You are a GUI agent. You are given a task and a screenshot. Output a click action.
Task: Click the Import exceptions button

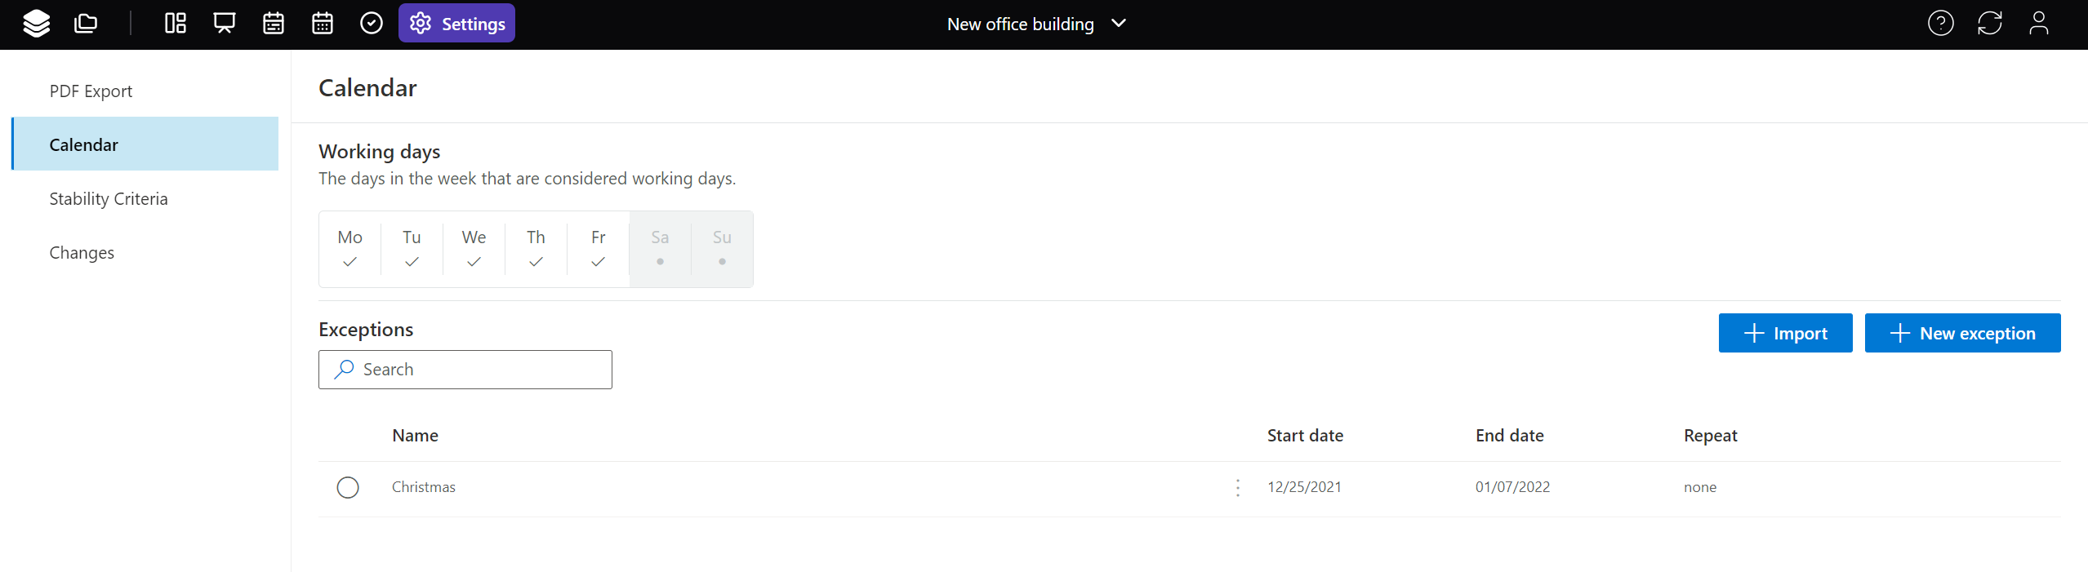[1785, 333]
